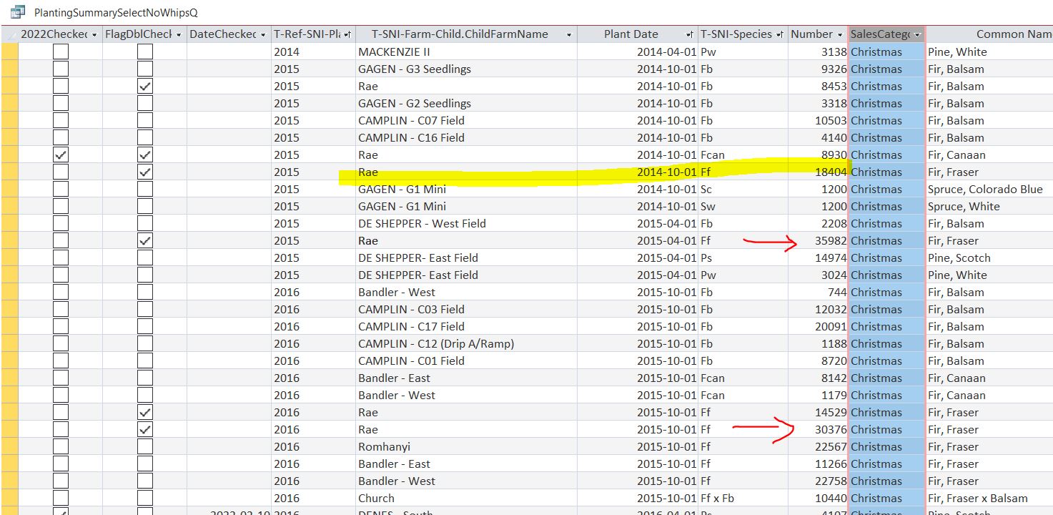1053x515 pixels.
Task: Click the blue SalesCategory cell for Romhanyi
Action: pyautogui.click(x=886, y=446)
